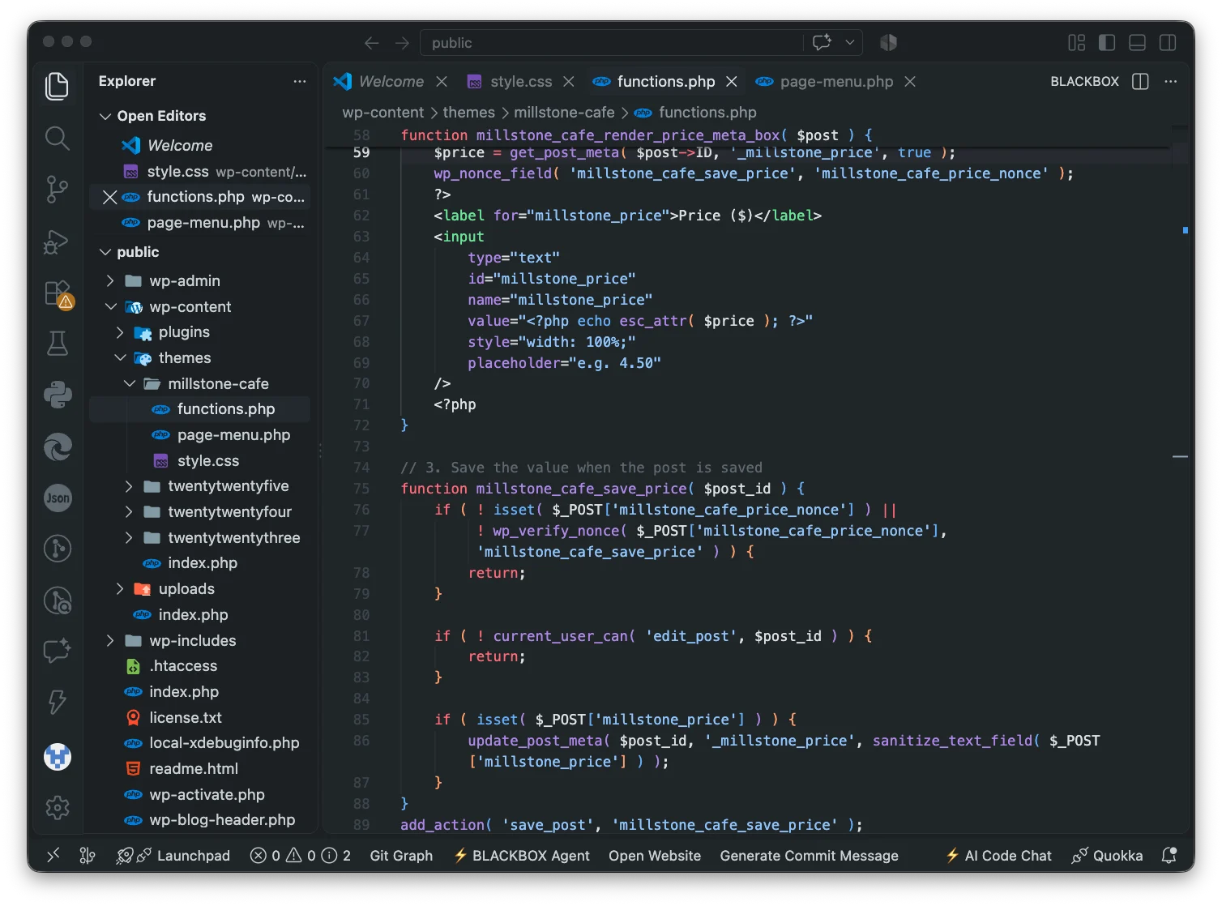
Task: Click Open Website in status bar
Action: pos(655,855)
